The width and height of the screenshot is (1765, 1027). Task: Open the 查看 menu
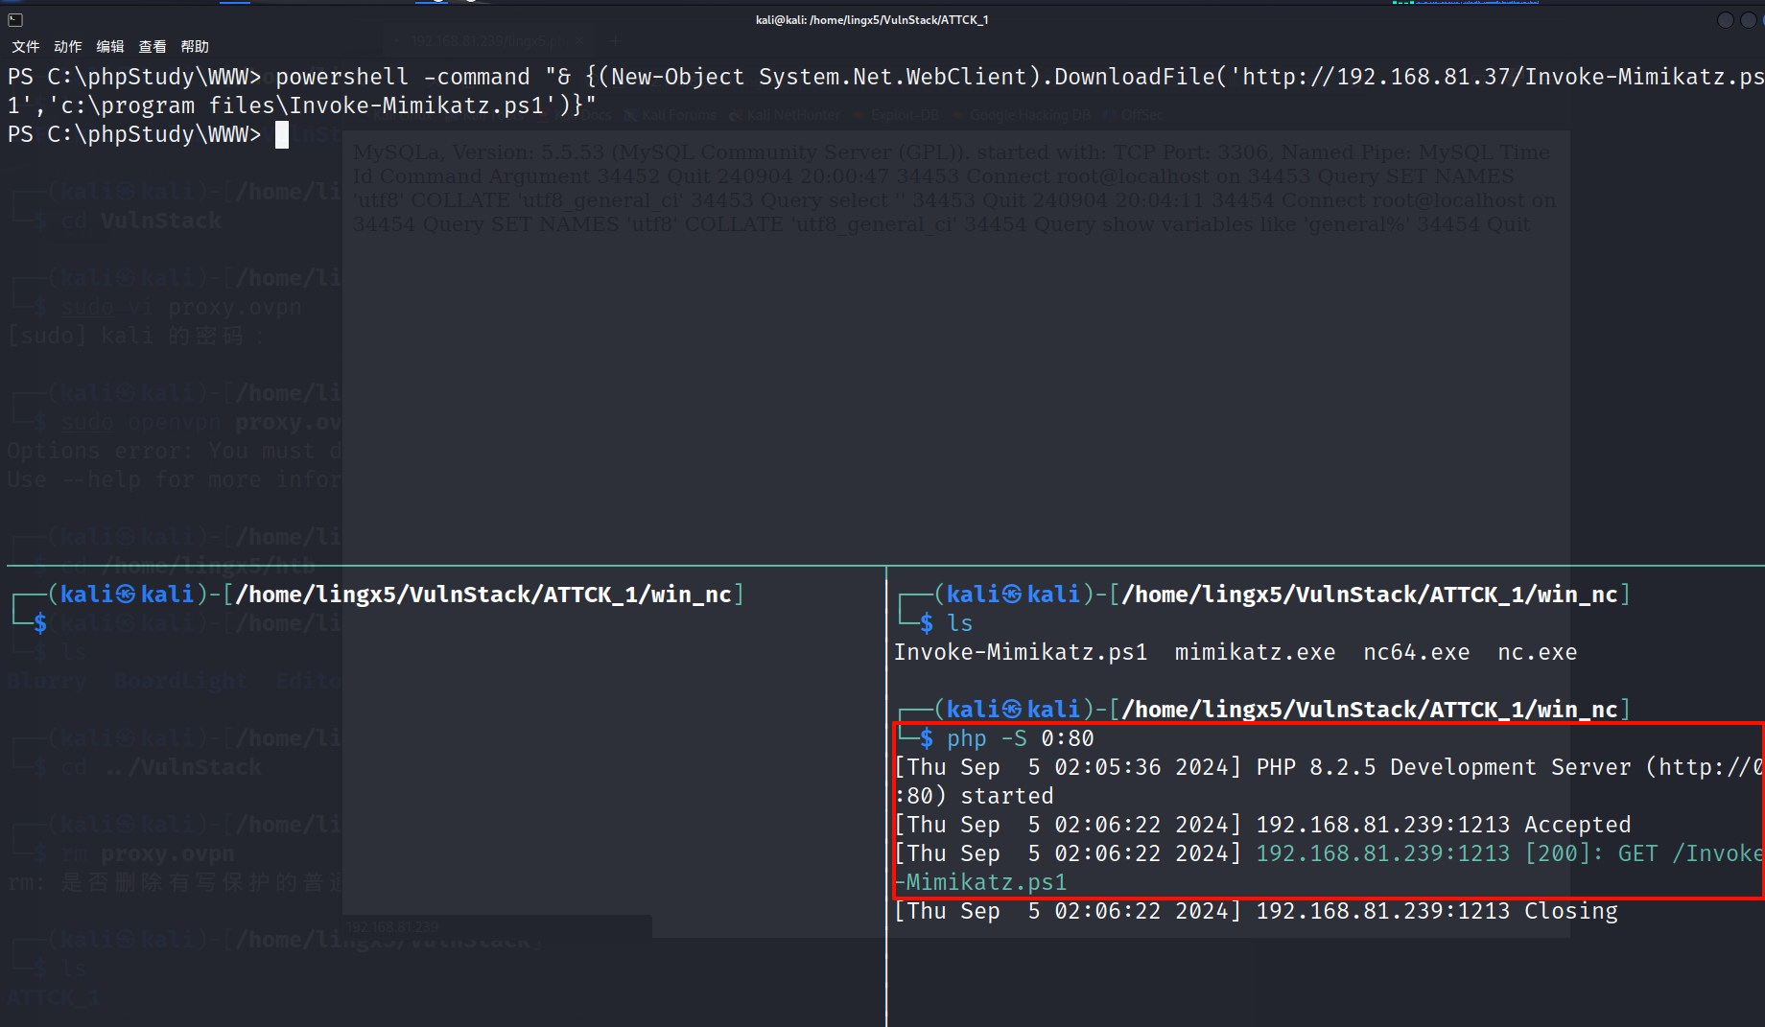(153, 46)
